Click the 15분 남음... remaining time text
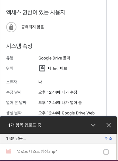The image size is (118, 161). pyautogui.click(x=16, y=139)
